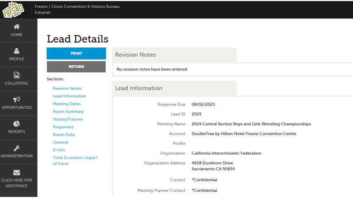This screenshot has width=353, height=198.
Task: Click the Fresno / Clovis Convention & Visitors Bureau title
Action: 77,6
